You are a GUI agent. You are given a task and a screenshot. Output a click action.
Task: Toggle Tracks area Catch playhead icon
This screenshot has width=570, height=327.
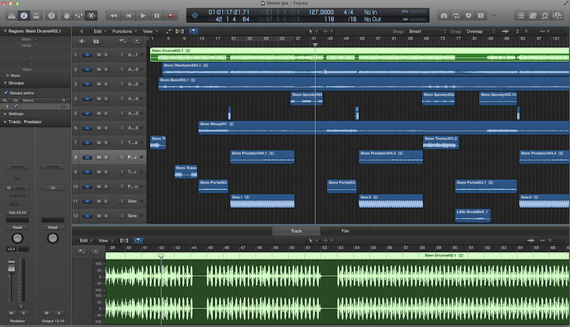(x=193, y=31)
